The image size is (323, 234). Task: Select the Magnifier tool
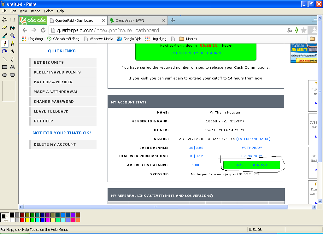[x=13, y=36]
